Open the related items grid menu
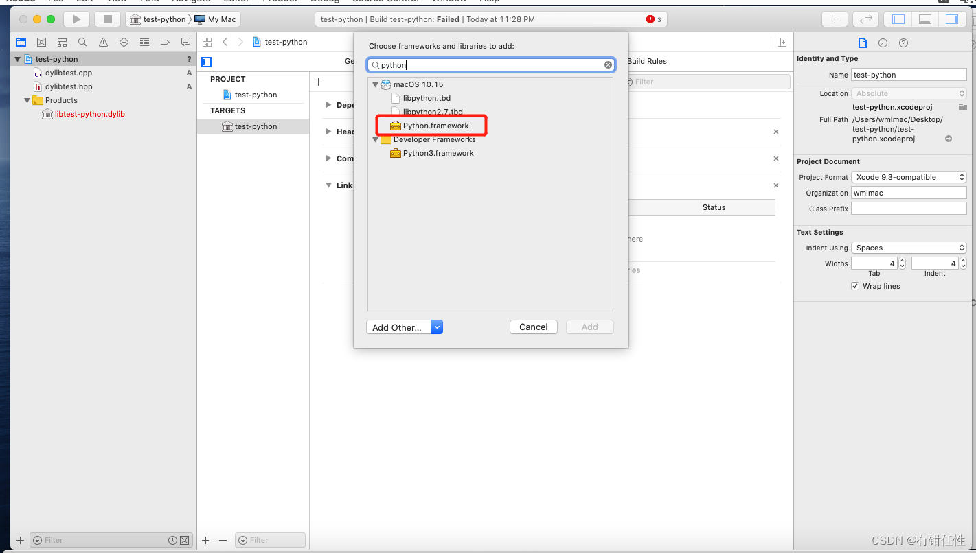 [207, 42]
